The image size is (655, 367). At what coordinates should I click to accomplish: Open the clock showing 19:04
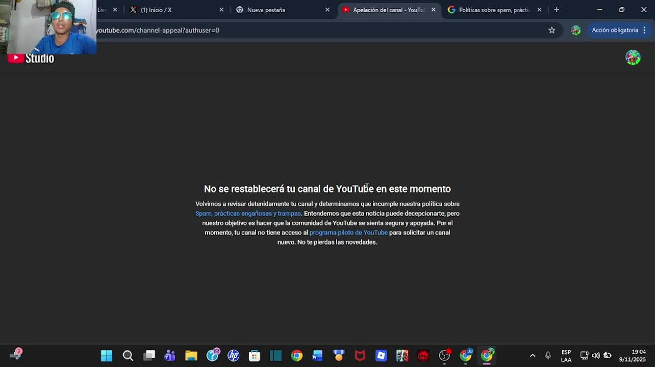pyautogui.click(x=633, y=356)
